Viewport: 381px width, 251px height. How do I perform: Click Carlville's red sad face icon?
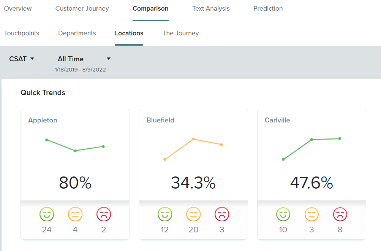340,214
